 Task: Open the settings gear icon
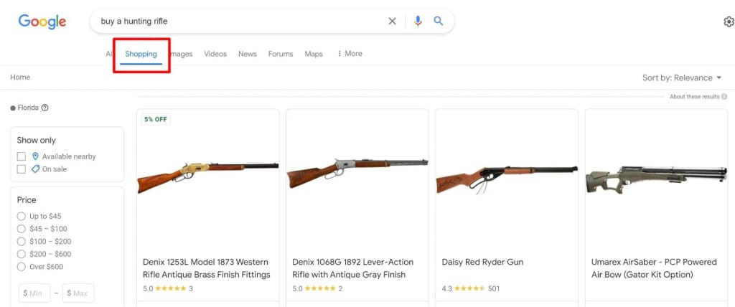pyautogui.click(x=729, y=22)
